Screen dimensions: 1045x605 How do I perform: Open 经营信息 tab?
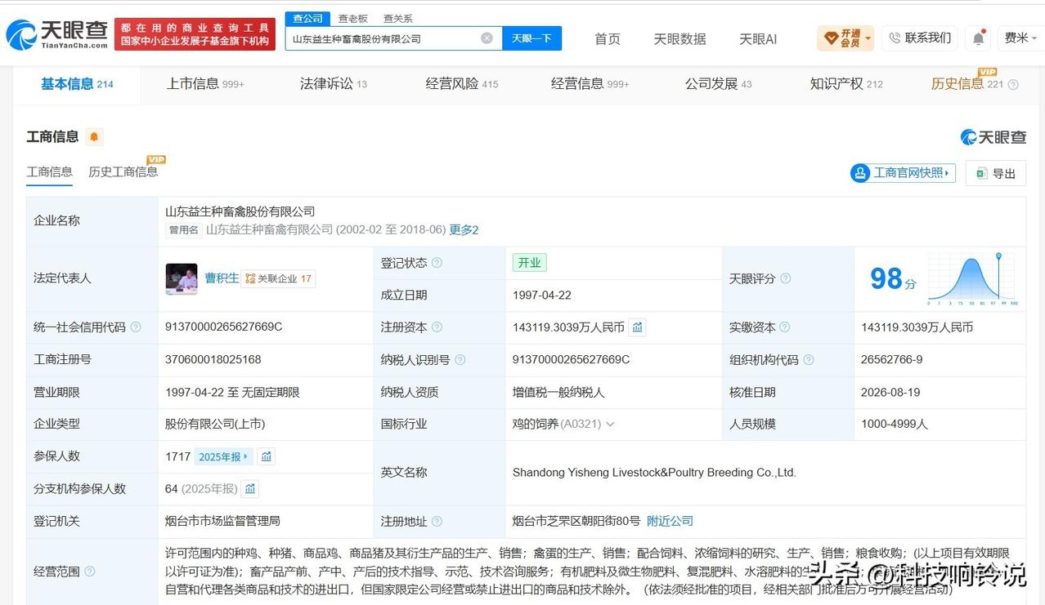[x=590, y=83]
